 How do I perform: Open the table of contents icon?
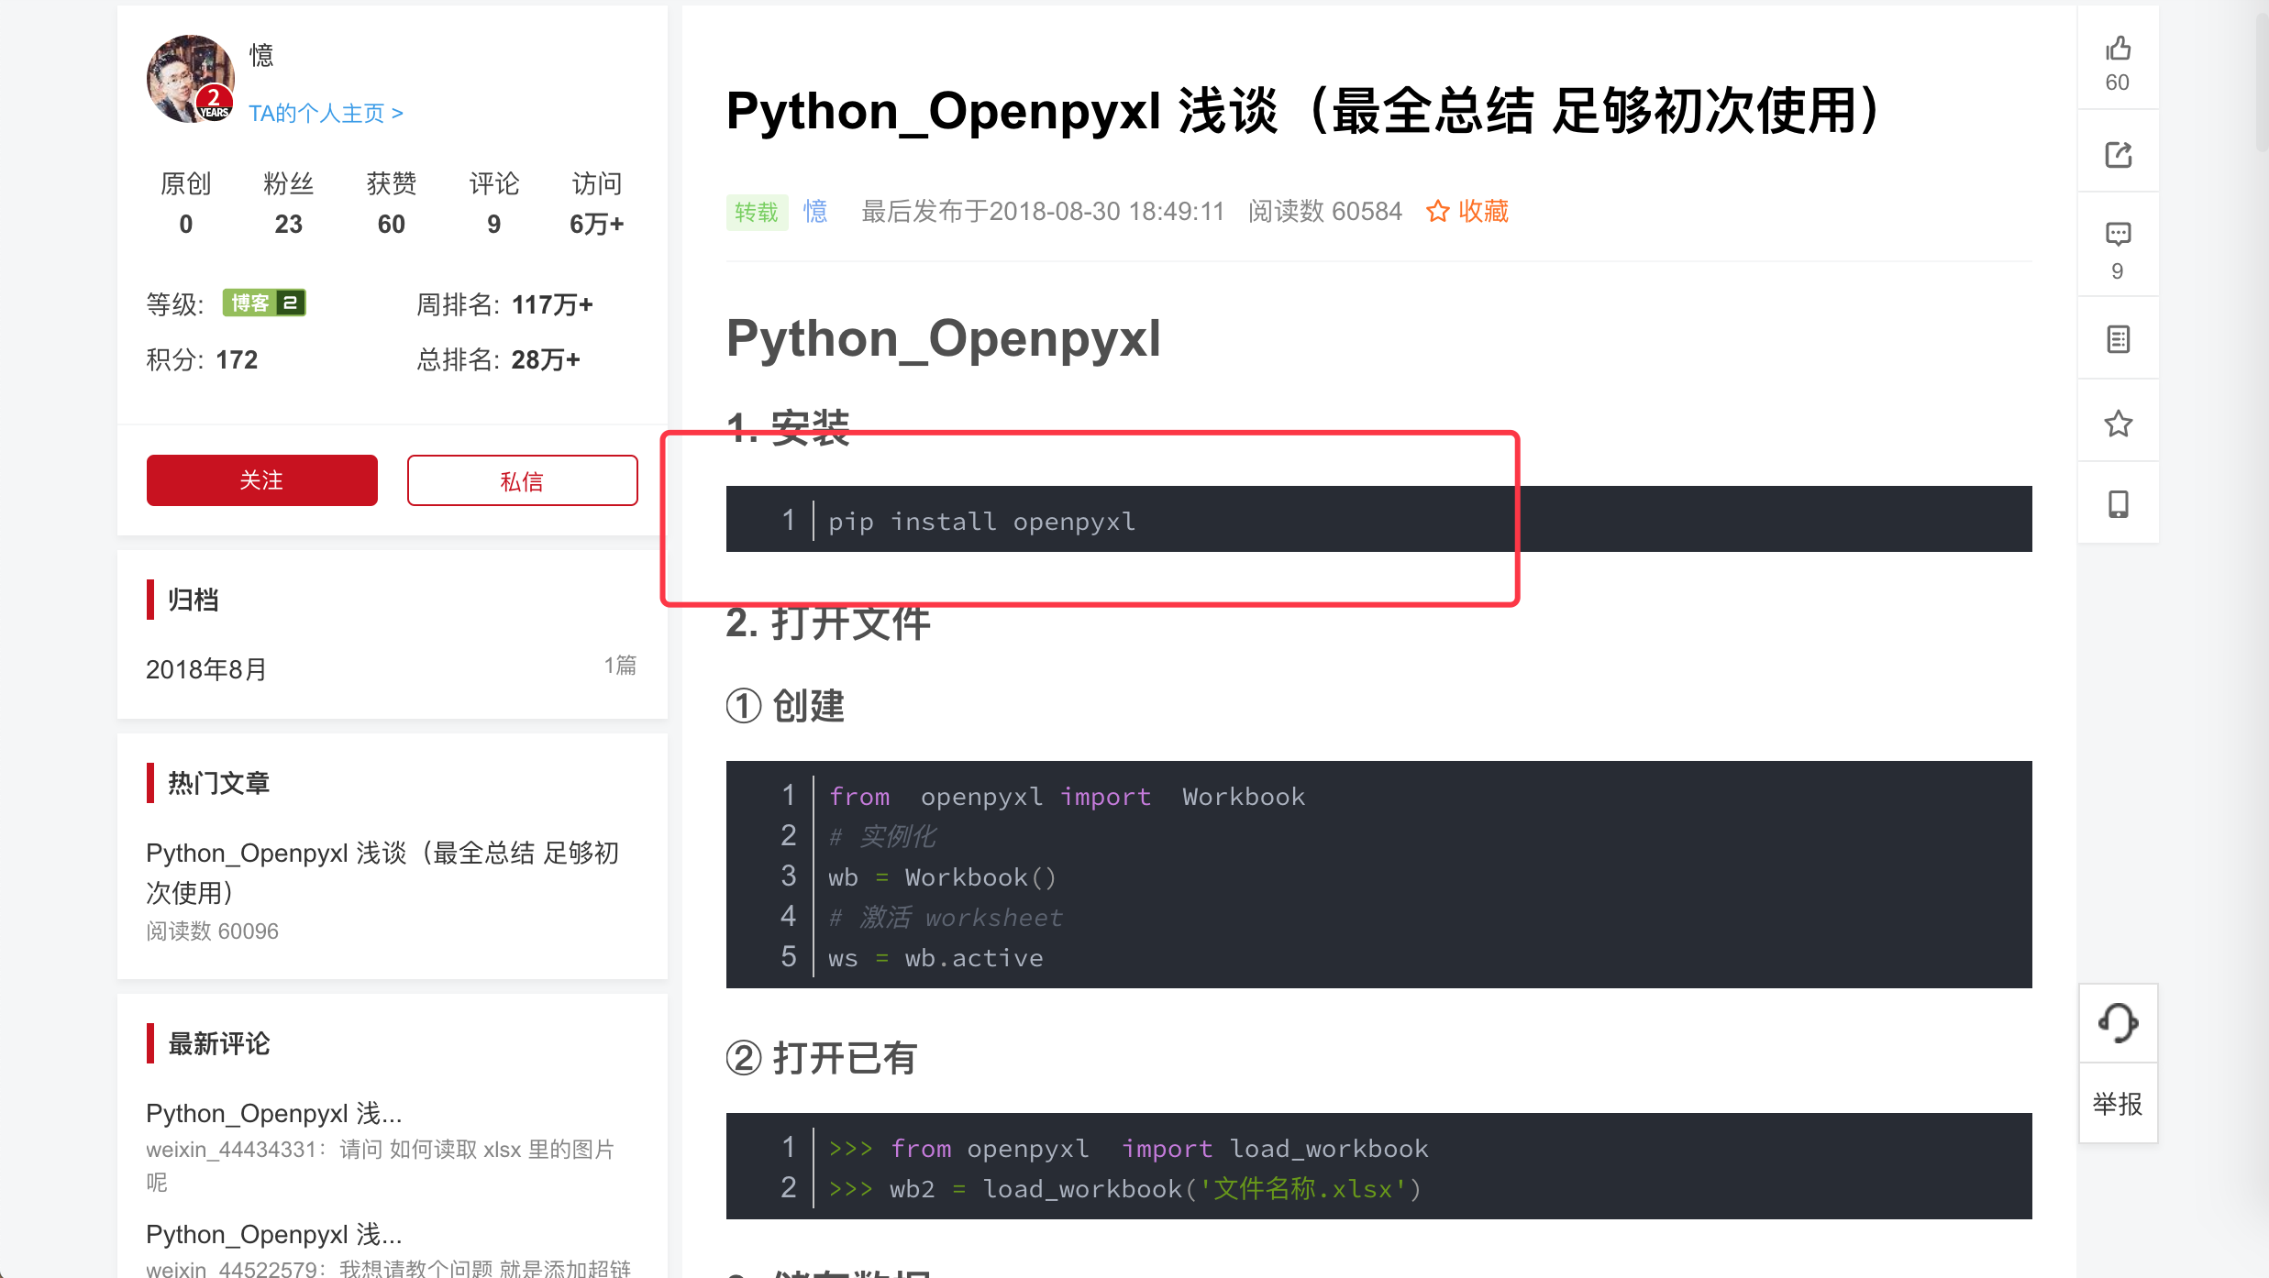coord(2118,339)
